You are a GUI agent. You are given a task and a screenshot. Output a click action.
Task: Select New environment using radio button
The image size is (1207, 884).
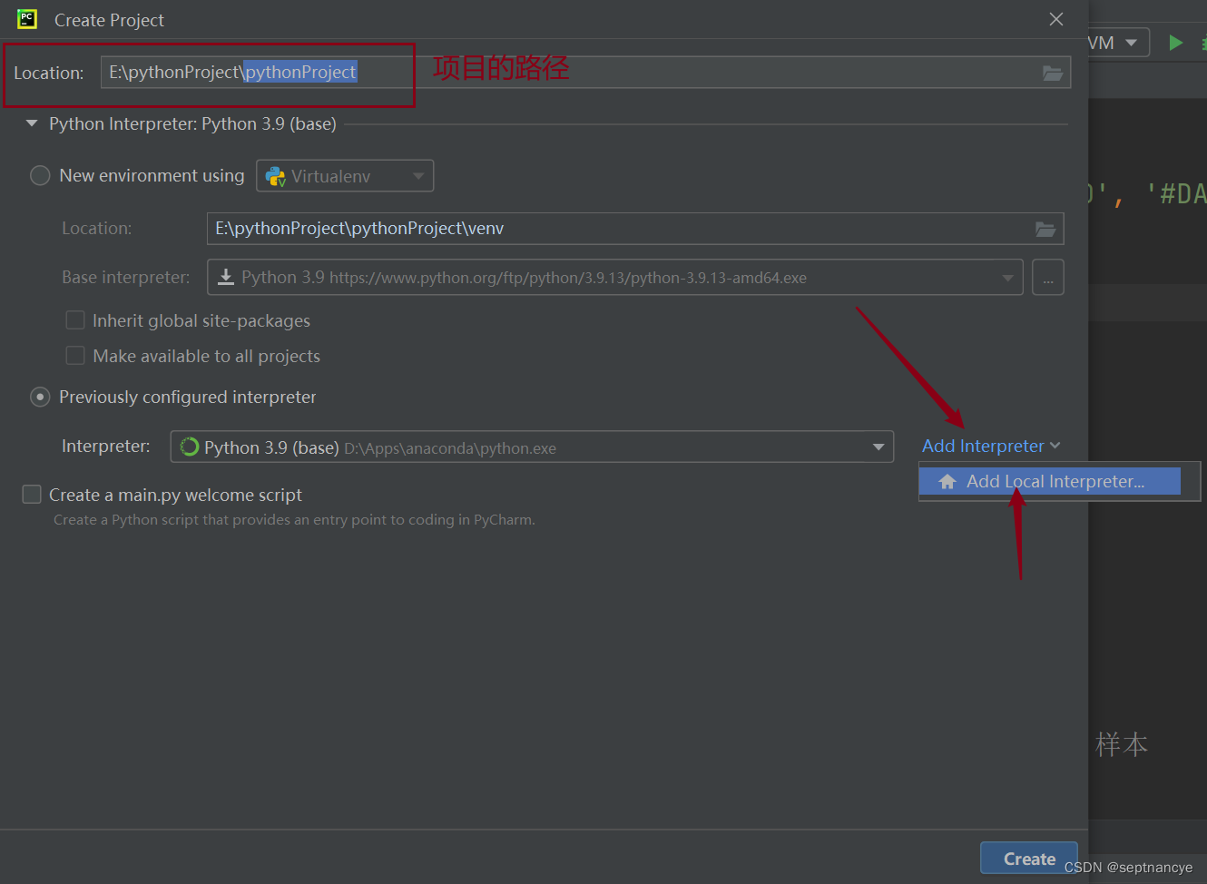tap(40, 175)
